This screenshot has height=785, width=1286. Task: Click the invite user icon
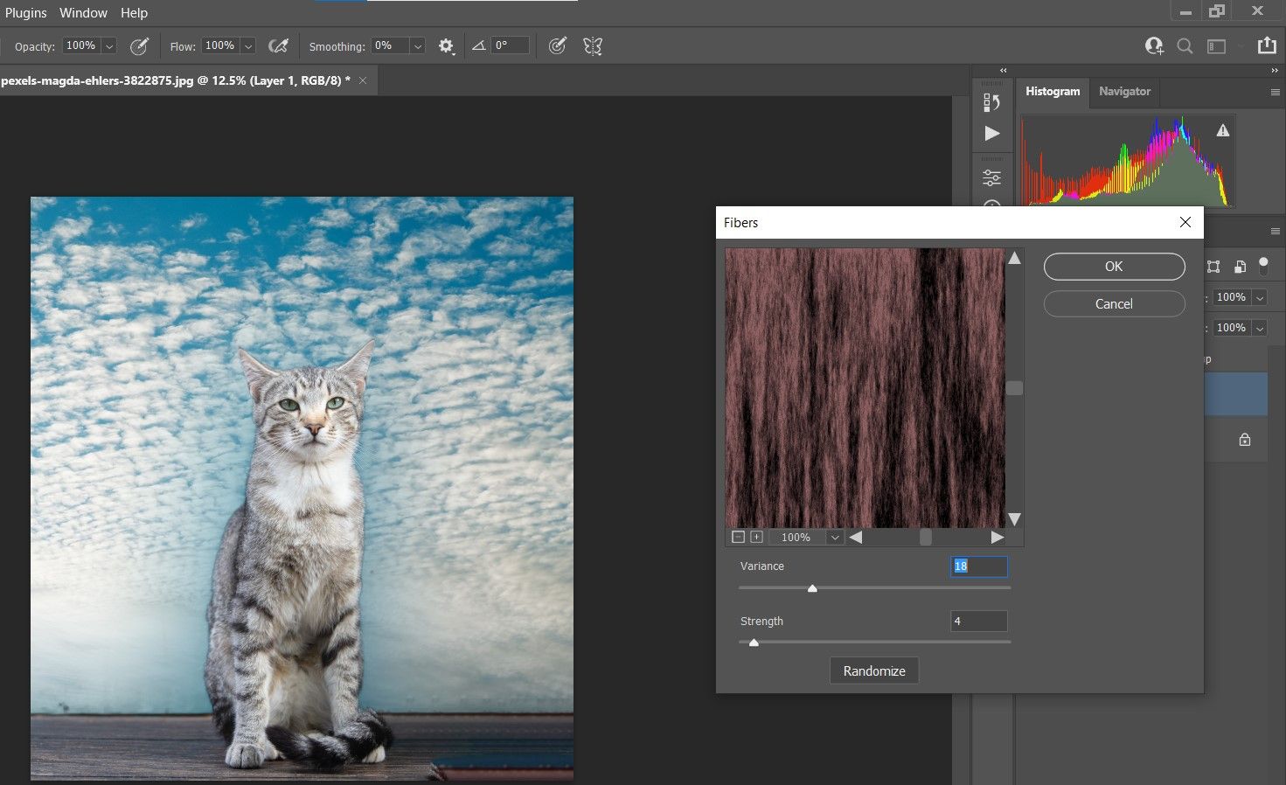[1154, 46]
